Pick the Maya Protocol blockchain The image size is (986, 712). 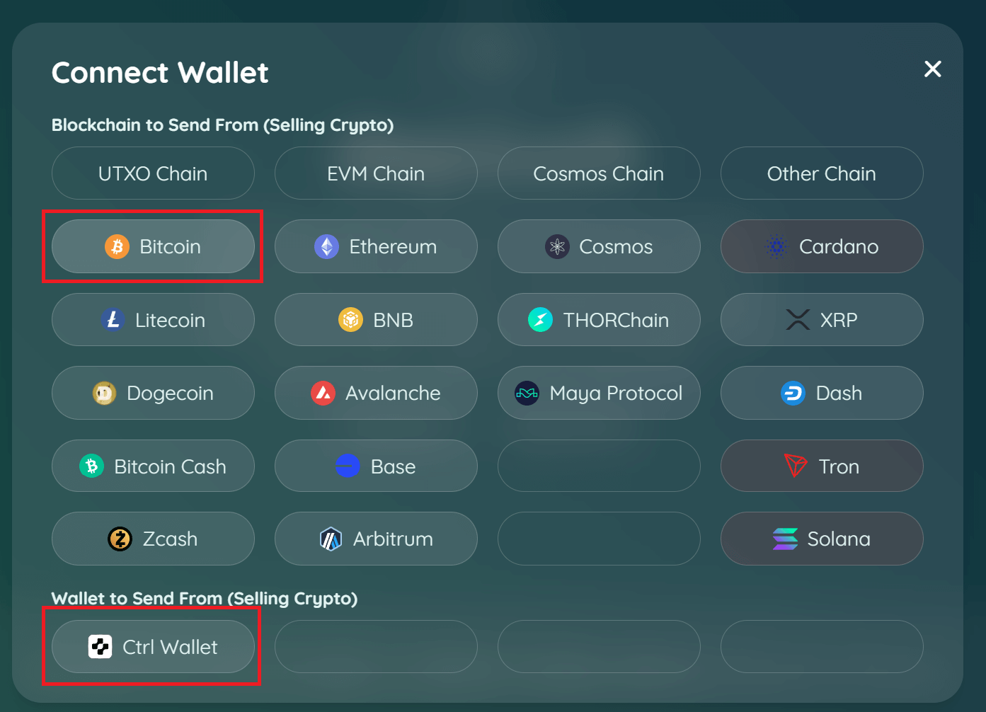[x=599, y=393]
